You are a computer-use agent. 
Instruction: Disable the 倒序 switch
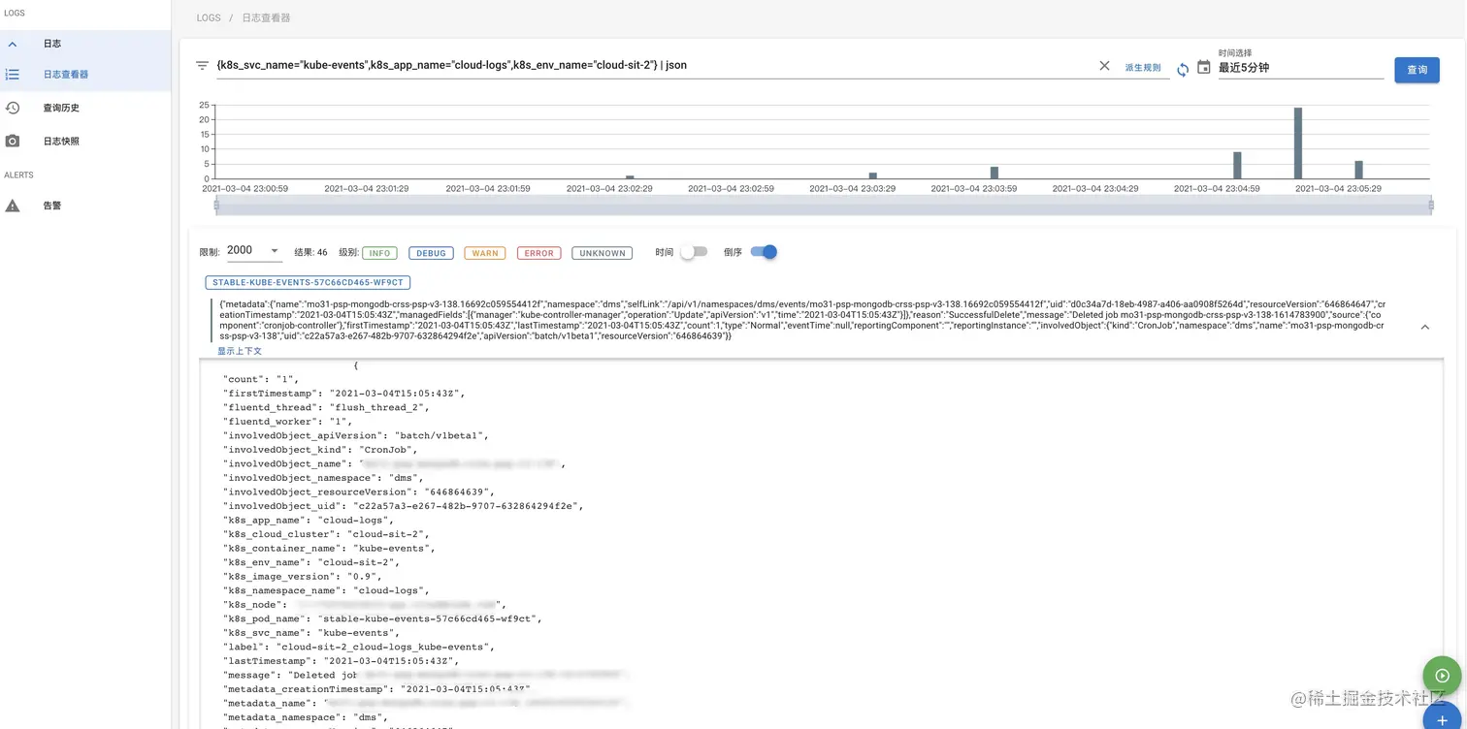764,252
